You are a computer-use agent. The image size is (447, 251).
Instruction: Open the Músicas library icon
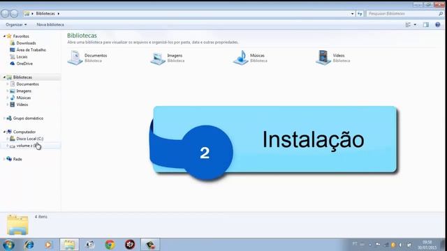(x=241, y=58)
